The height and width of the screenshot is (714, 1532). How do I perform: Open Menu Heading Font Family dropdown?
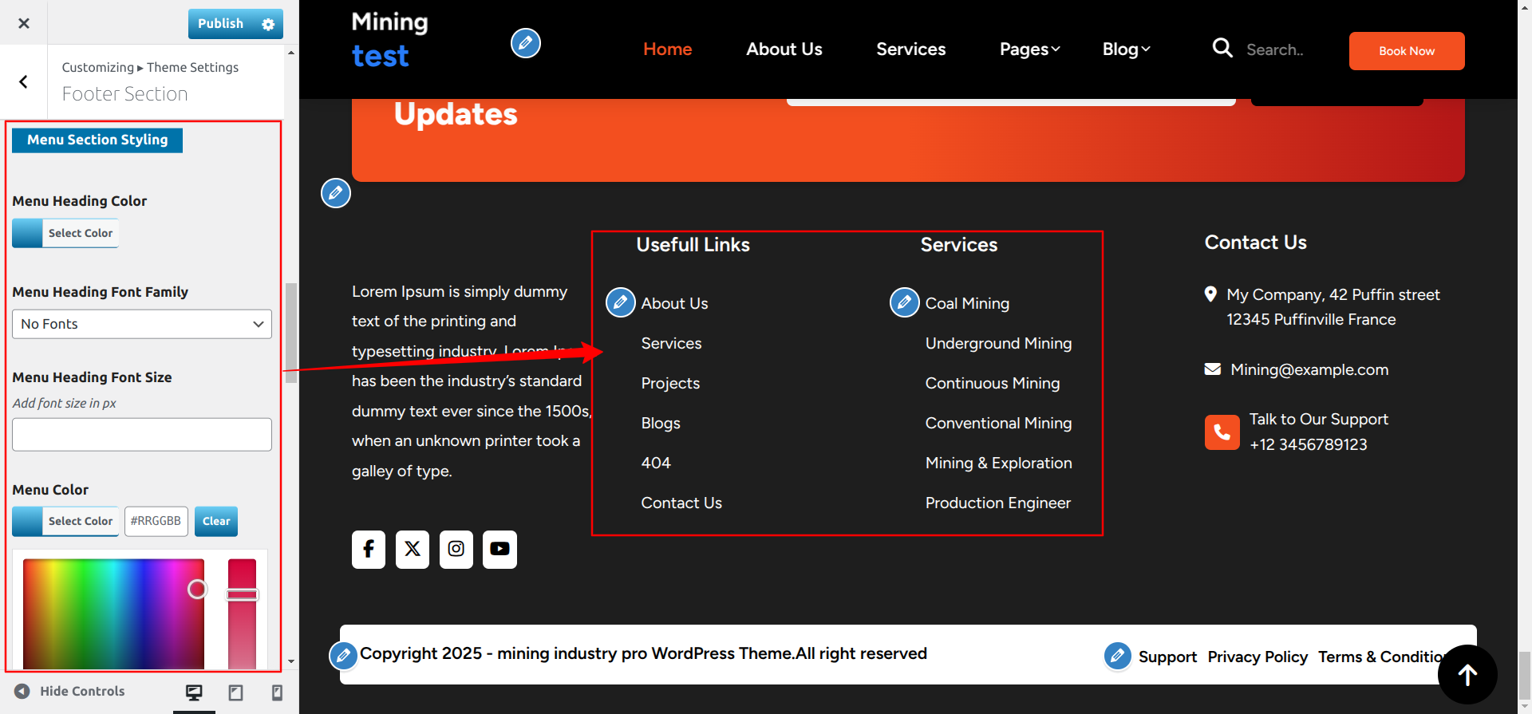142,324
